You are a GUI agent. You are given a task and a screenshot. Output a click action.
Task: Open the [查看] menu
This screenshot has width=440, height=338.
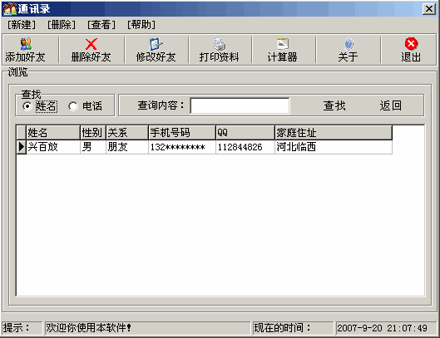click(101, 25)
